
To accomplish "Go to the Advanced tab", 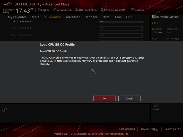I will [x=73, y=17].
